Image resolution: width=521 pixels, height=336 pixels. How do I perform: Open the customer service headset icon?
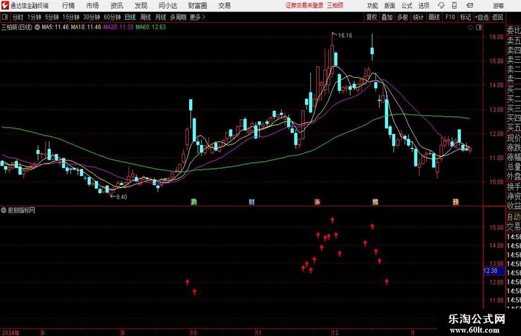(x=441, y=6)
